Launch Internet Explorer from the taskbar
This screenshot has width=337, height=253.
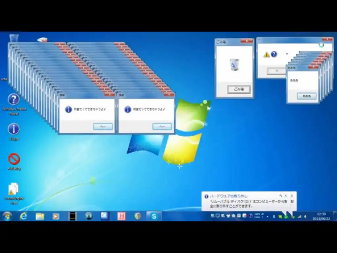point(23,216)
